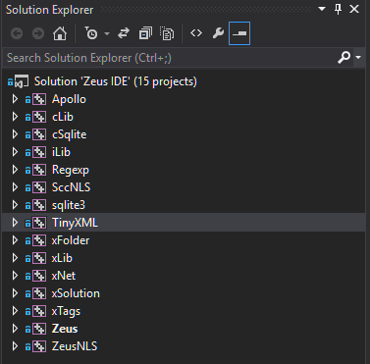Image resolution: width=370 pixels, height=364 pixels.
Task: Click Sync with Active Document icon
Action: [124, 33]
